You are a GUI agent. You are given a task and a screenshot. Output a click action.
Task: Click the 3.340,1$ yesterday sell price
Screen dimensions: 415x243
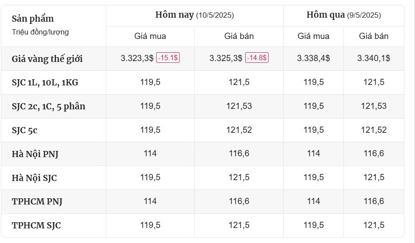(374, 58)
